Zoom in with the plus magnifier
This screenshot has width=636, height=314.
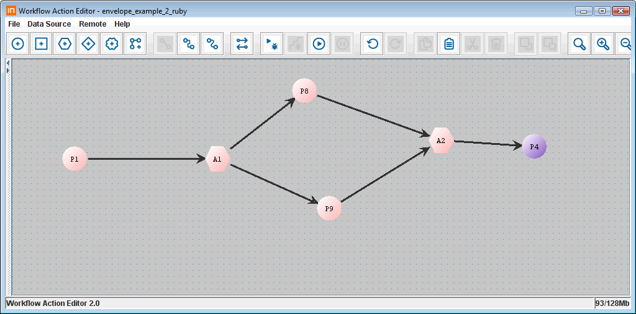[602, 44]
